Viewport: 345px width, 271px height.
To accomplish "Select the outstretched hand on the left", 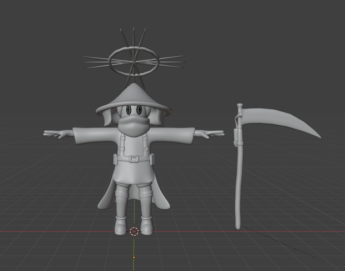I will click(58, 134).
